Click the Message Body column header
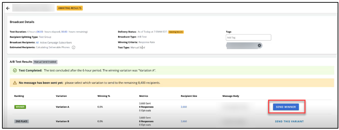Viewport: 339px width, 130px height. pos(231,96)
